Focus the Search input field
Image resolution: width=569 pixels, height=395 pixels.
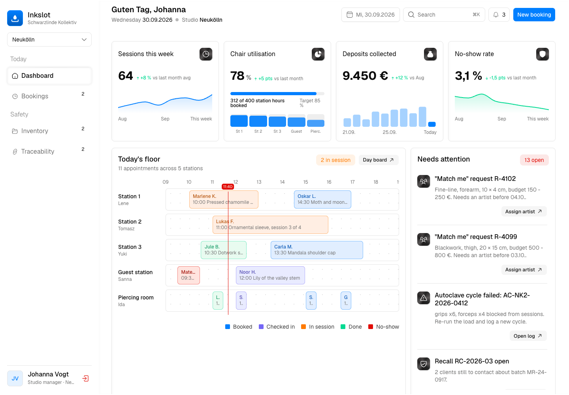444,15
